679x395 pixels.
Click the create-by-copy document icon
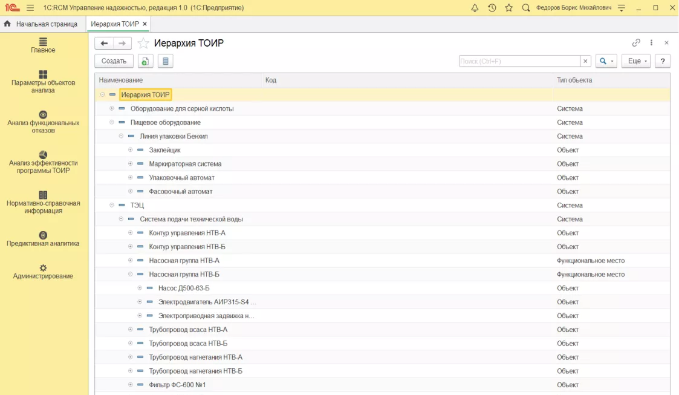(x=145, y=61)
